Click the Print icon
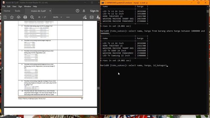 pyautogui.click(x=25, y=17)
